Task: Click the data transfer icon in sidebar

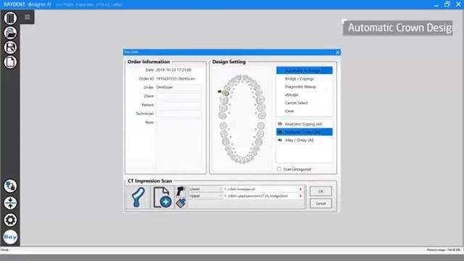Action: pyautogui.click(x=10, y=186)
